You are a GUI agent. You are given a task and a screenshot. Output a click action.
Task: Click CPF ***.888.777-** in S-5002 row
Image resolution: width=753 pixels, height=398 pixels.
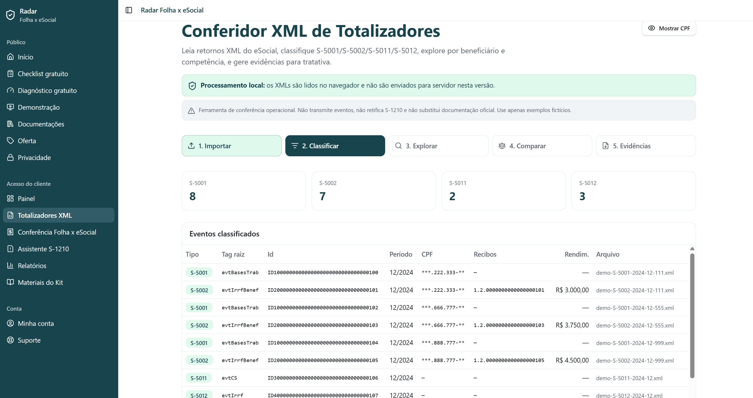pos(443,360)
